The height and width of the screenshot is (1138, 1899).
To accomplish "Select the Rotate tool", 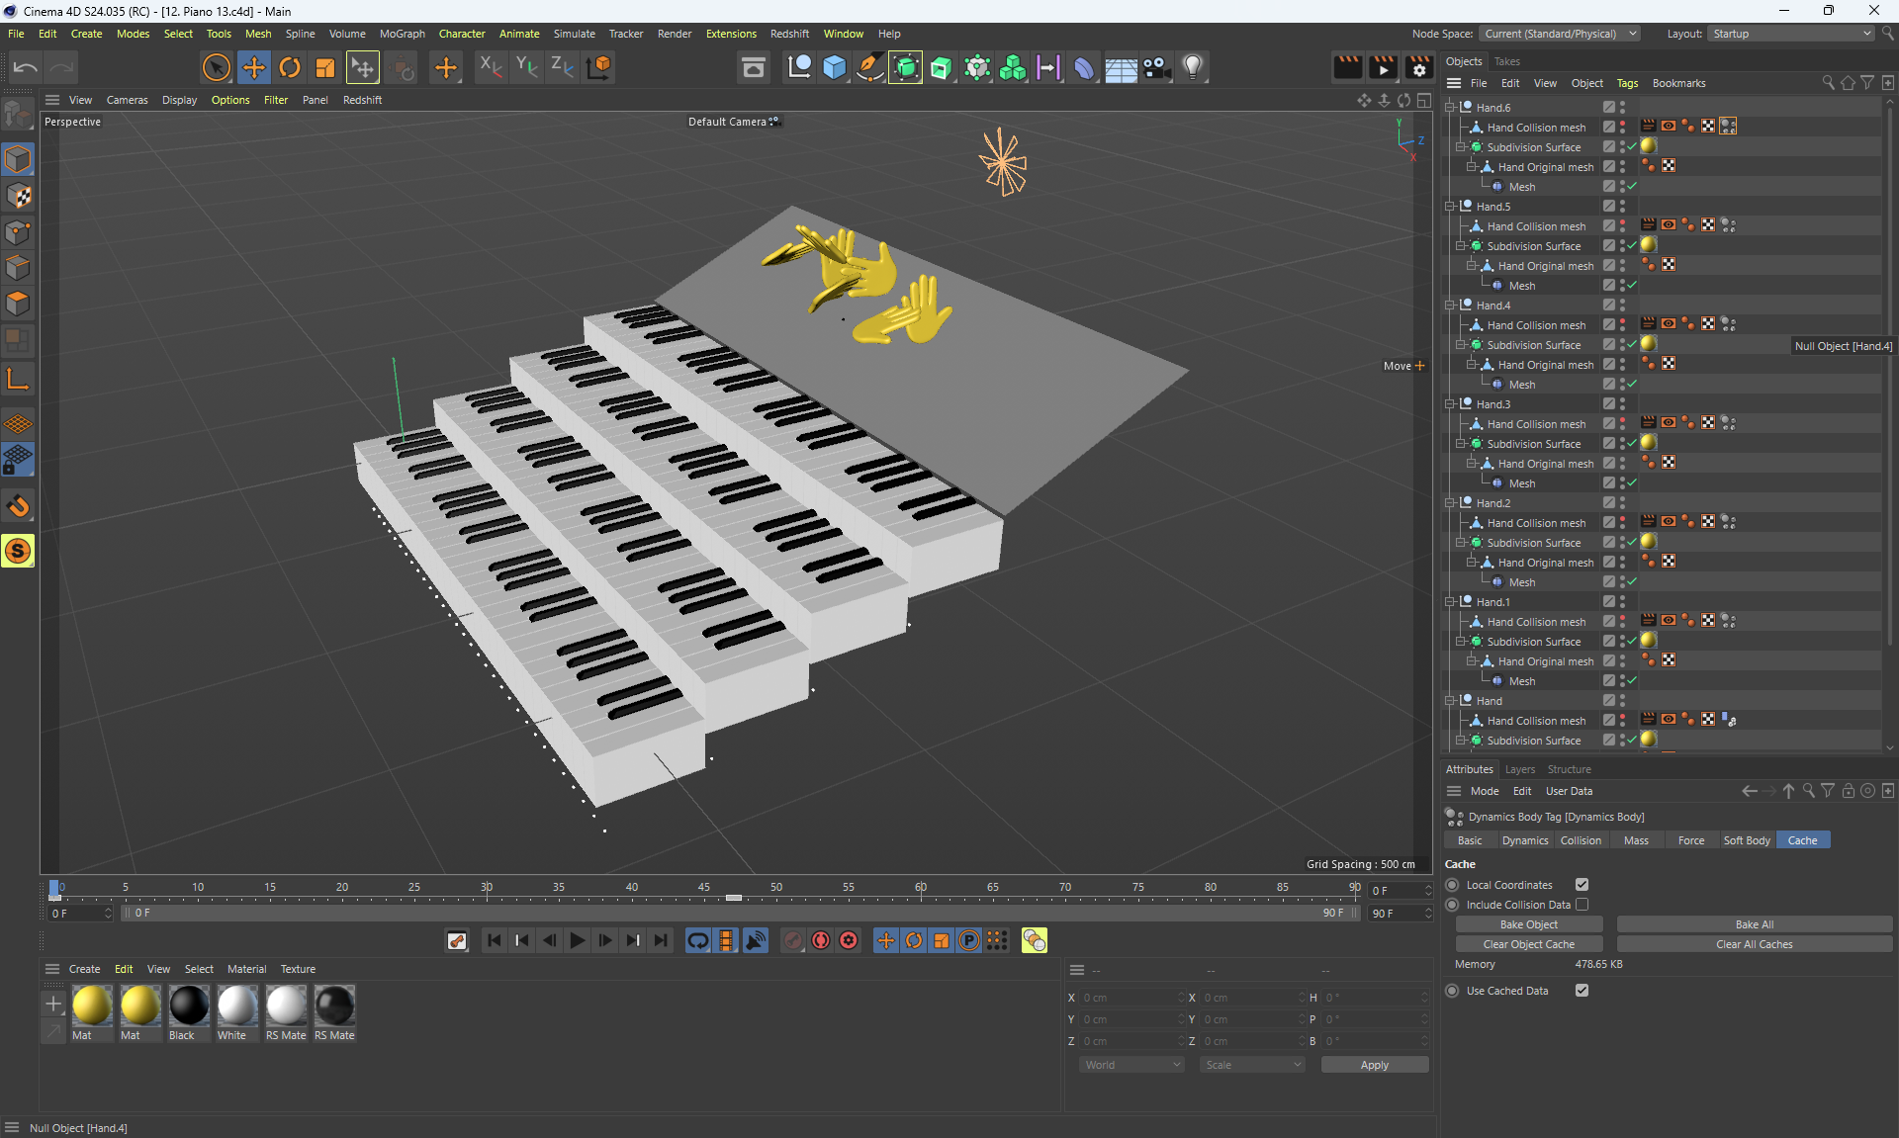I will [x=290, y=67].
